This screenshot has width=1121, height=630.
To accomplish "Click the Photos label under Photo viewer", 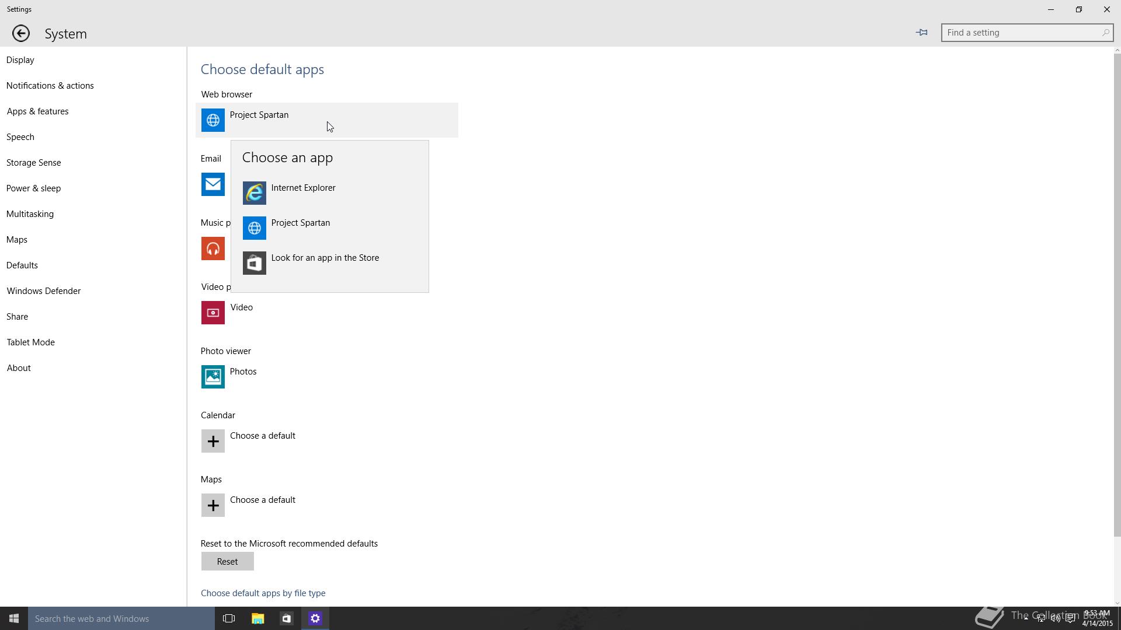I will coord(243,372).
